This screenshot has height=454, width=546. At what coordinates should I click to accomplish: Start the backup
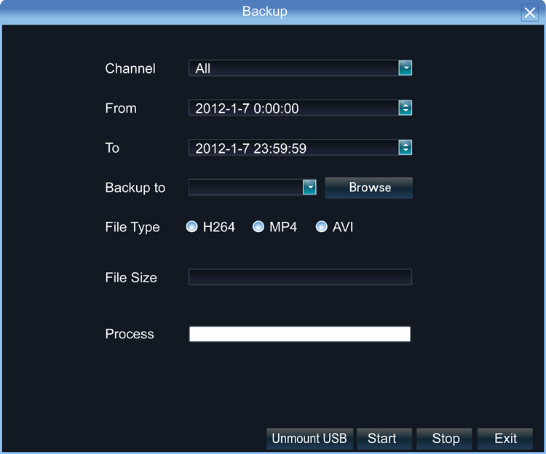click(x=384, y=438)
